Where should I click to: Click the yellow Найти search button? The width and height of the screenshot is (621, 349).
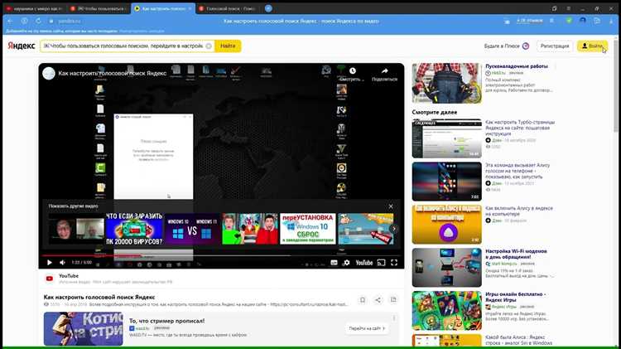(229, 46)
